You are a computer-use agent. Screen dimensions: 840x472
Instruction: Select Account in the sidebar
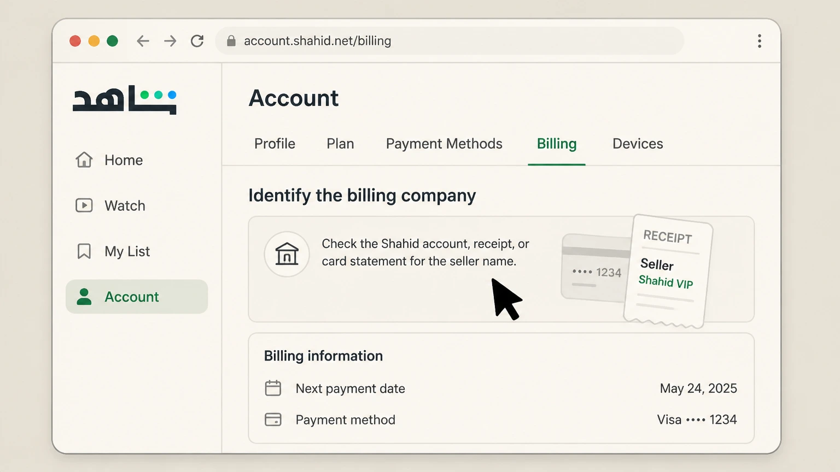coord(137,297)
